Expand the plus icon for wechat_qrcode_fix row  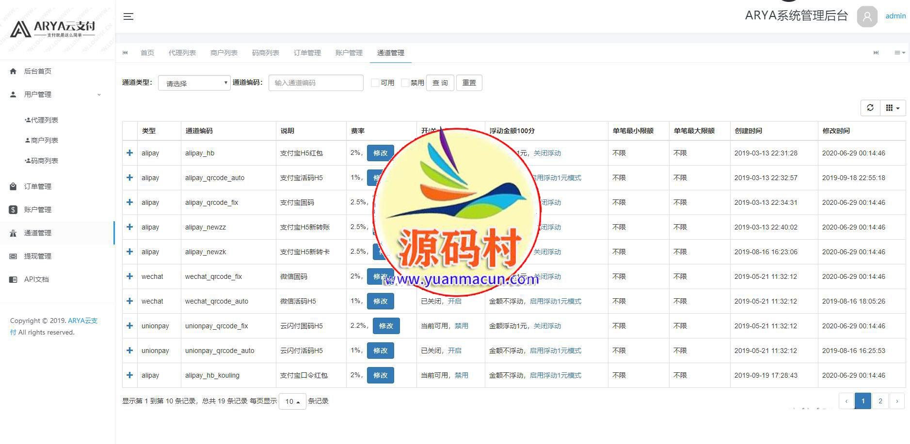pos(129,276)
